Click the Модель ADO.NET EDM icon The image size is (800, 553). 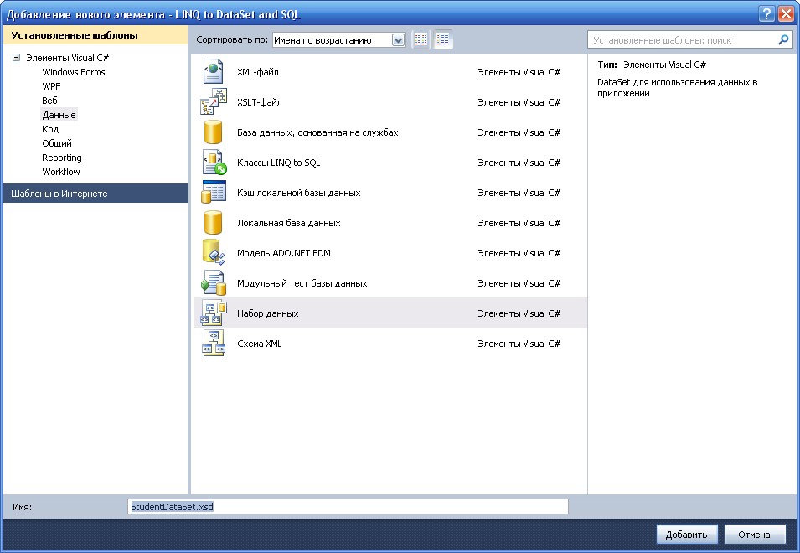point(214,252)
